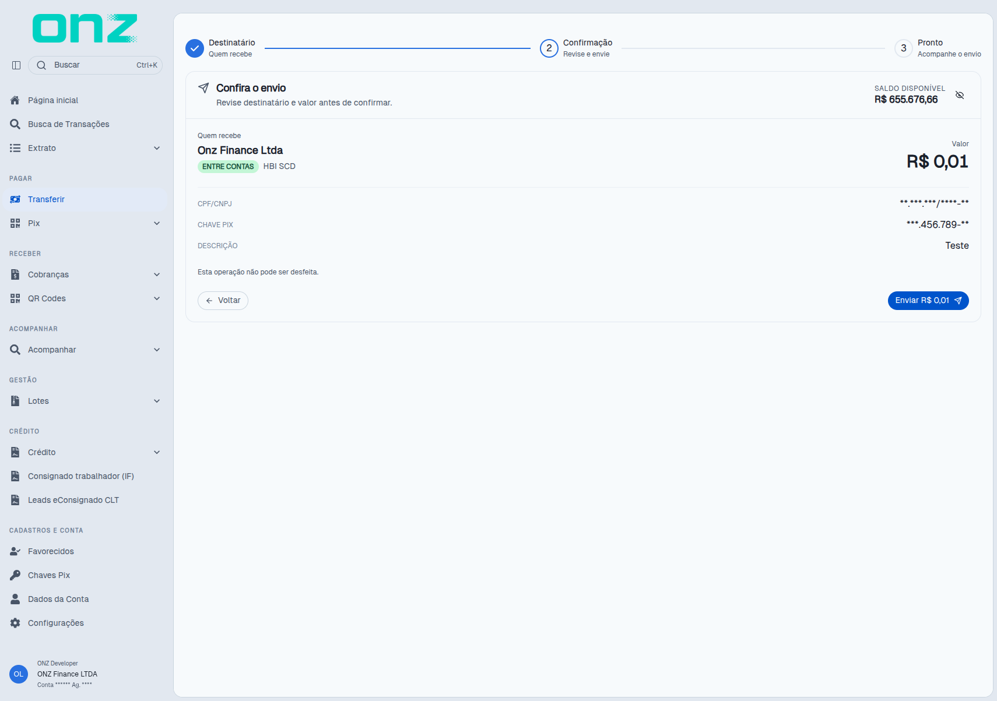Image resolution: width=997 pixels, height=701 pixels.
Task: Expand the Crédito submenu chevron
Action: tap(157, 452)
